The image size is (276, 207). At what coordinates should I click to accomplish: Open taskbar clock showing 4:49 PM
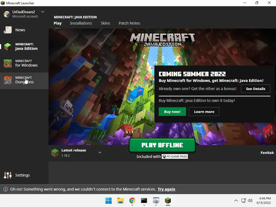[x=264, y=201]
